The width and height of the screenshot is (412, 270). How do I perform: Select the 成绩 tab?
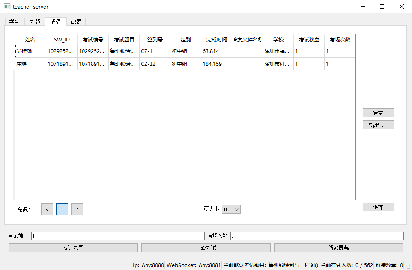(55, 21)
